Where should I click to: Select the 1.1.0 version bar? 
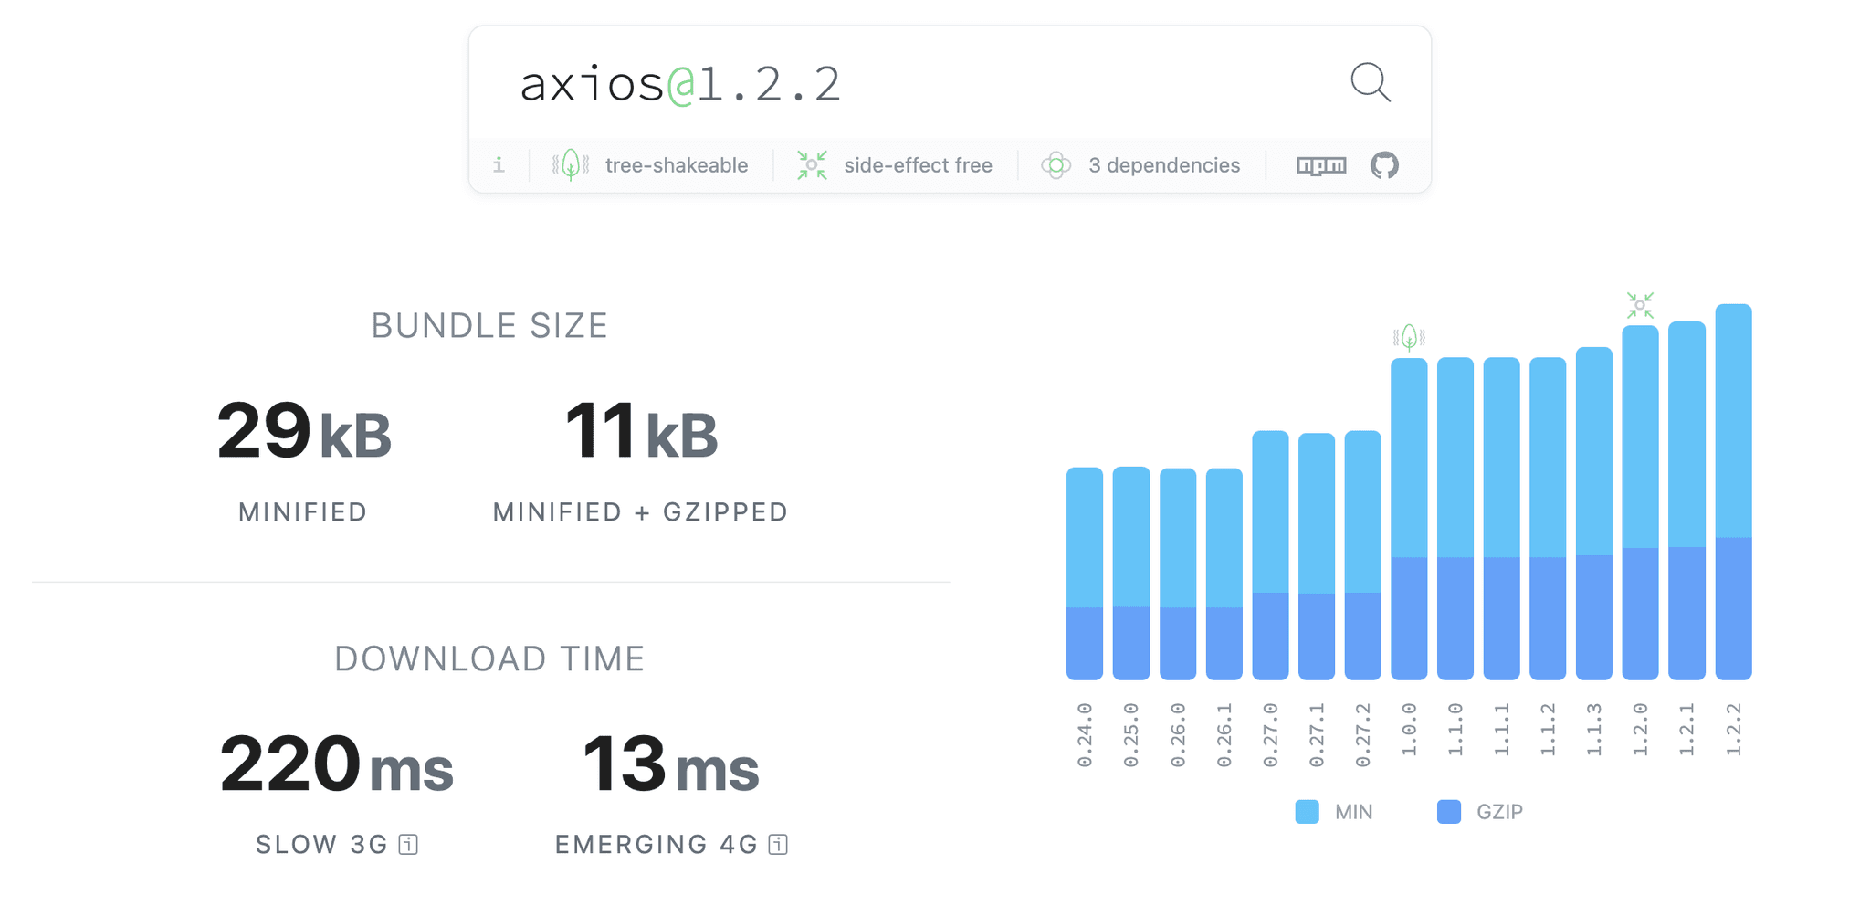1455,519
